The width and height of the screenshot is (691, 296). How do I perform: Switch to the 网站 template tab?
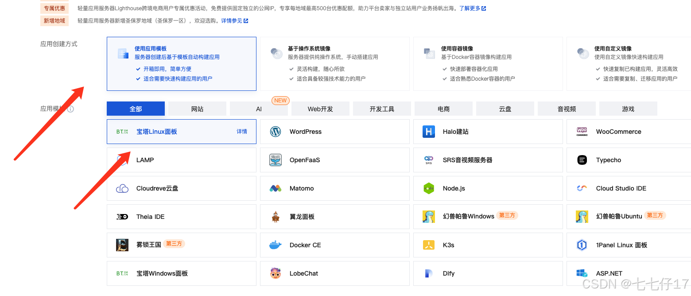pyautogui.click(x=197, y=109)
